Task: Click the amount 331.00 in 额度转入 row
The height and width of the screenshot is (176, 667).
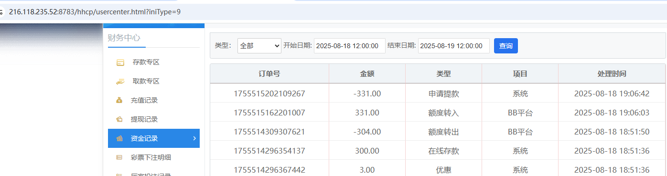Action: 367,113
